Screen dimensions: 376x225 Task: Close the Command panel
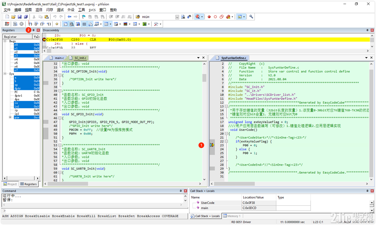point(185,191)
